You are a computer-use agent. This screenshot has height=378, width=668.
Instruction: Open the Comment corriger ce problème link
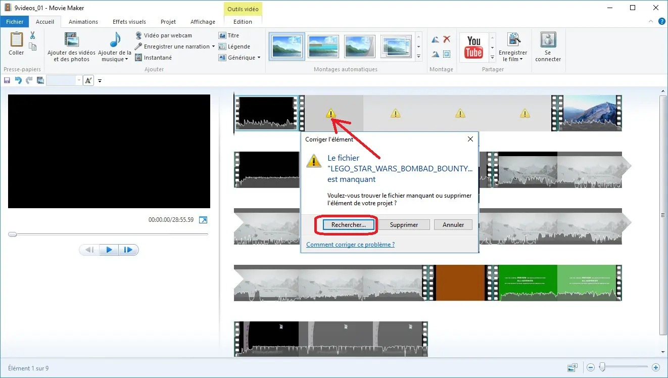click(350, 245)
